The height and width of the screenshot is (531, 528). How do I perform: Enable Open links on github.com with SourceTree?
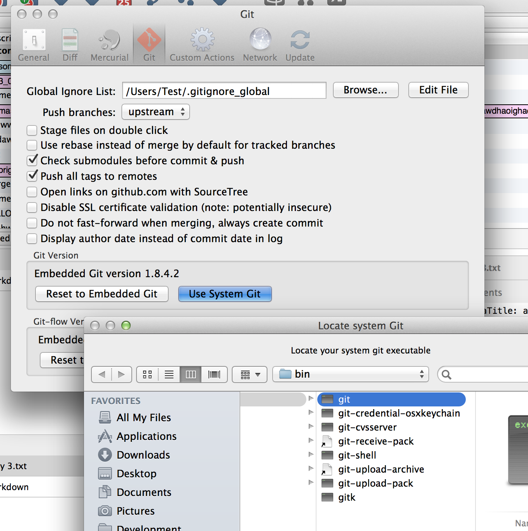click(x=32, y=192)
